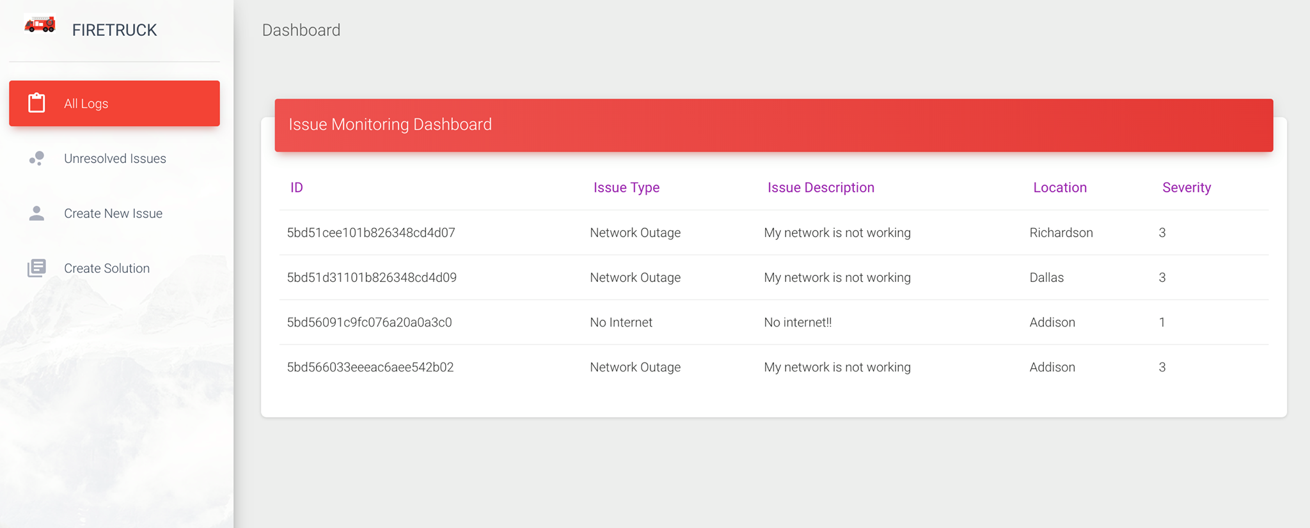
Task: Select issue ID 5bd51cee101b826348cd4d07
Action: click(371, 233)
